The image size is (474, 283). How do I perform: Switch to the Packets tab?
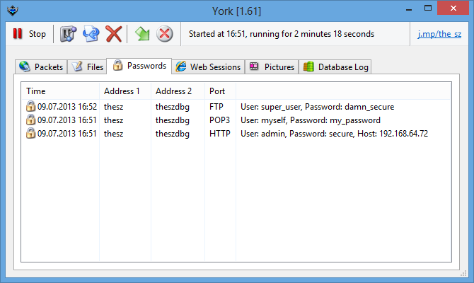(41, 67)
